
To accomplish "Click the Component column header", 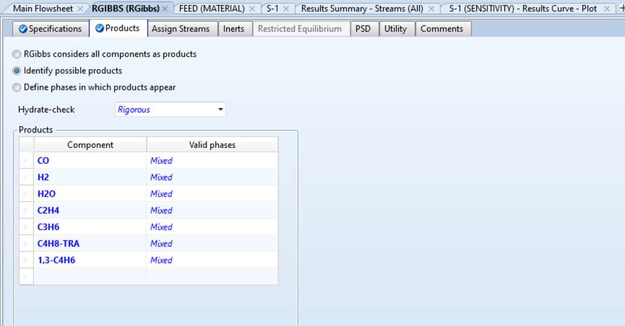I will tap(90, 145).
